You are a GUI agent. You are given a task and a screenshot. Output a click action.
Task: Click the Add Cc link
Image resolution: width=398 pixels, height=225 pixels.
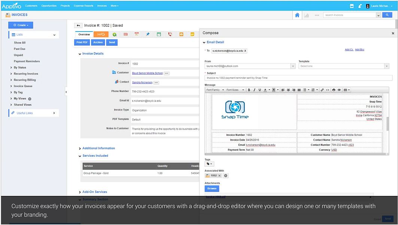click(x=349, y=49)
